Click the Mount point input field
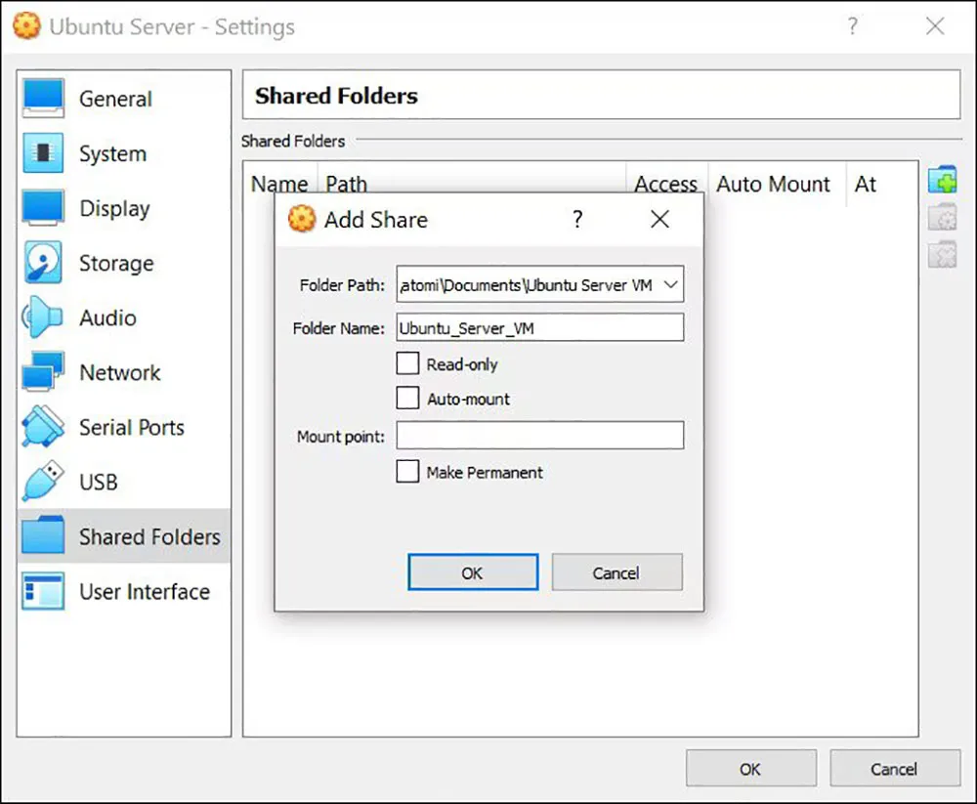Screen dimensions: 977x804 (x=539, y=436)
